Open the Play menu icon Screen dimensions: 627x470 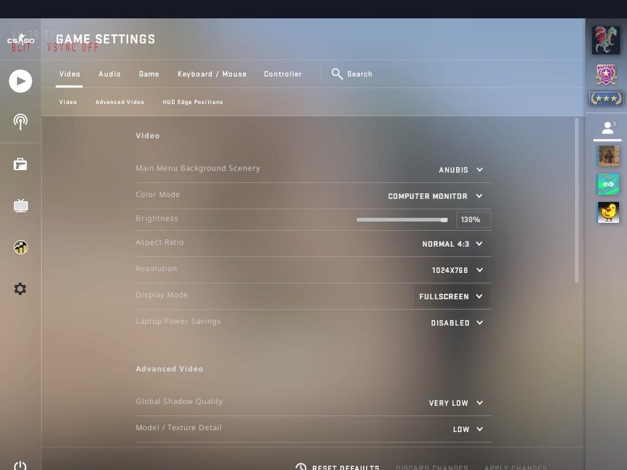[x=20, y=81]
